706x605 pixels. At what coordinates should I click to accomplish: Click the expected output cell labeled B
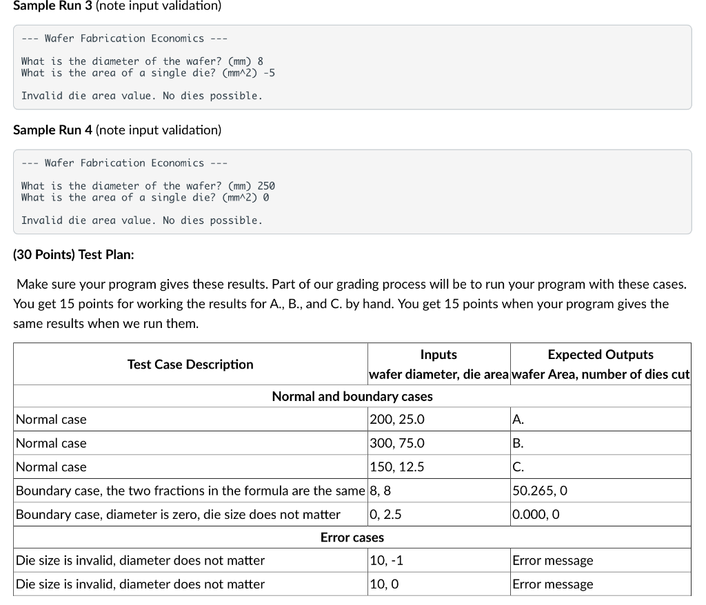[517, 442]
